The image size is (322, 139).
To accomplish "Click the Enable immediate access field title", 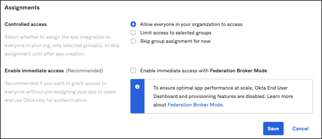I will [34, 71].
